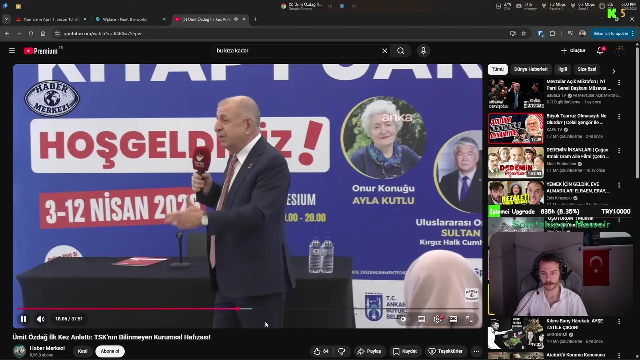This screenshot has height=360, width=640.
Task: Click Oluştur create button
Action: coord(573,51)
